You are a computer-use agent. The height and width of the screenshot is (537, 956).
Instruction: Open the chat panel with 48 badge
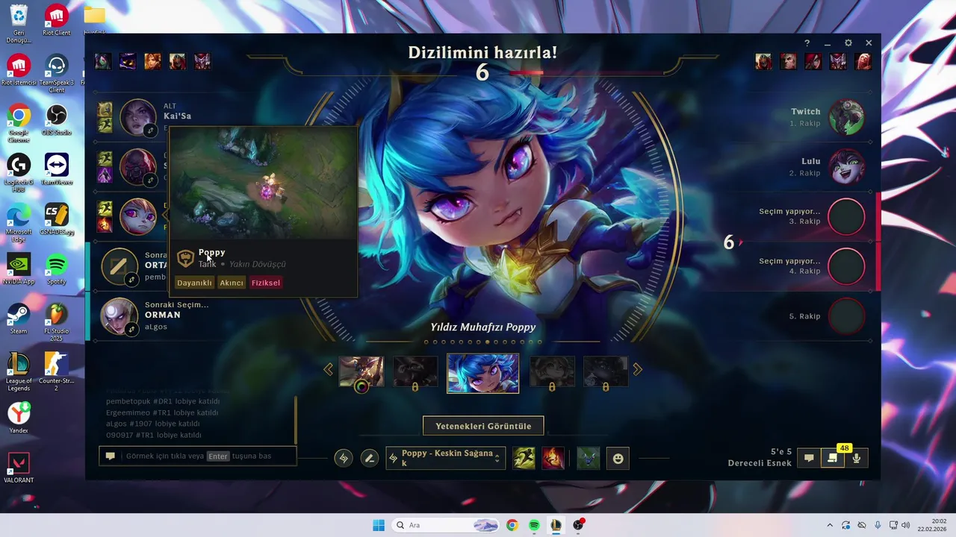pyautogui.click(x=833, y=458)
